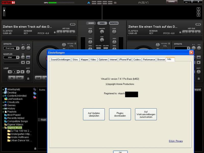Click the left deck sampler REC button
The height and width of the screenshot is (153, 204).
pos(28,57)
